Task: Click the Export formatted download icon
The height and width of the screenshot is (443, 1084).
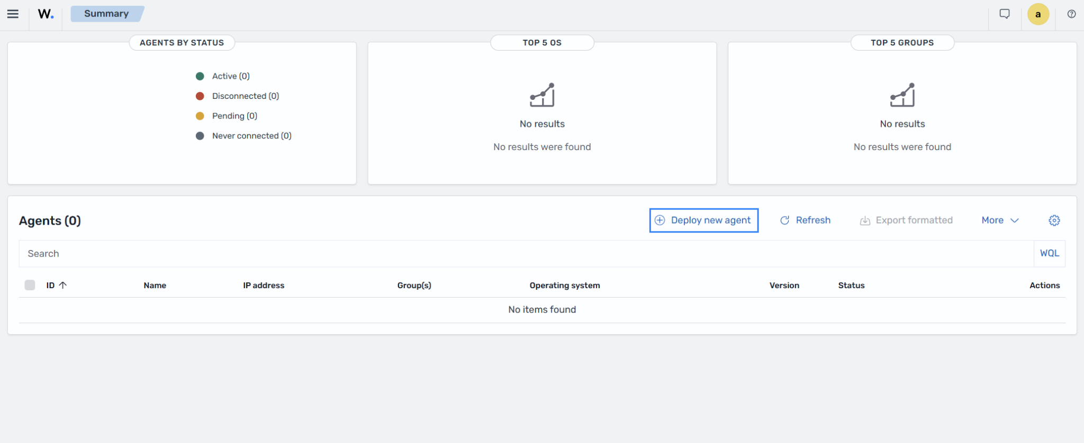Action: [x=865, y=220]
